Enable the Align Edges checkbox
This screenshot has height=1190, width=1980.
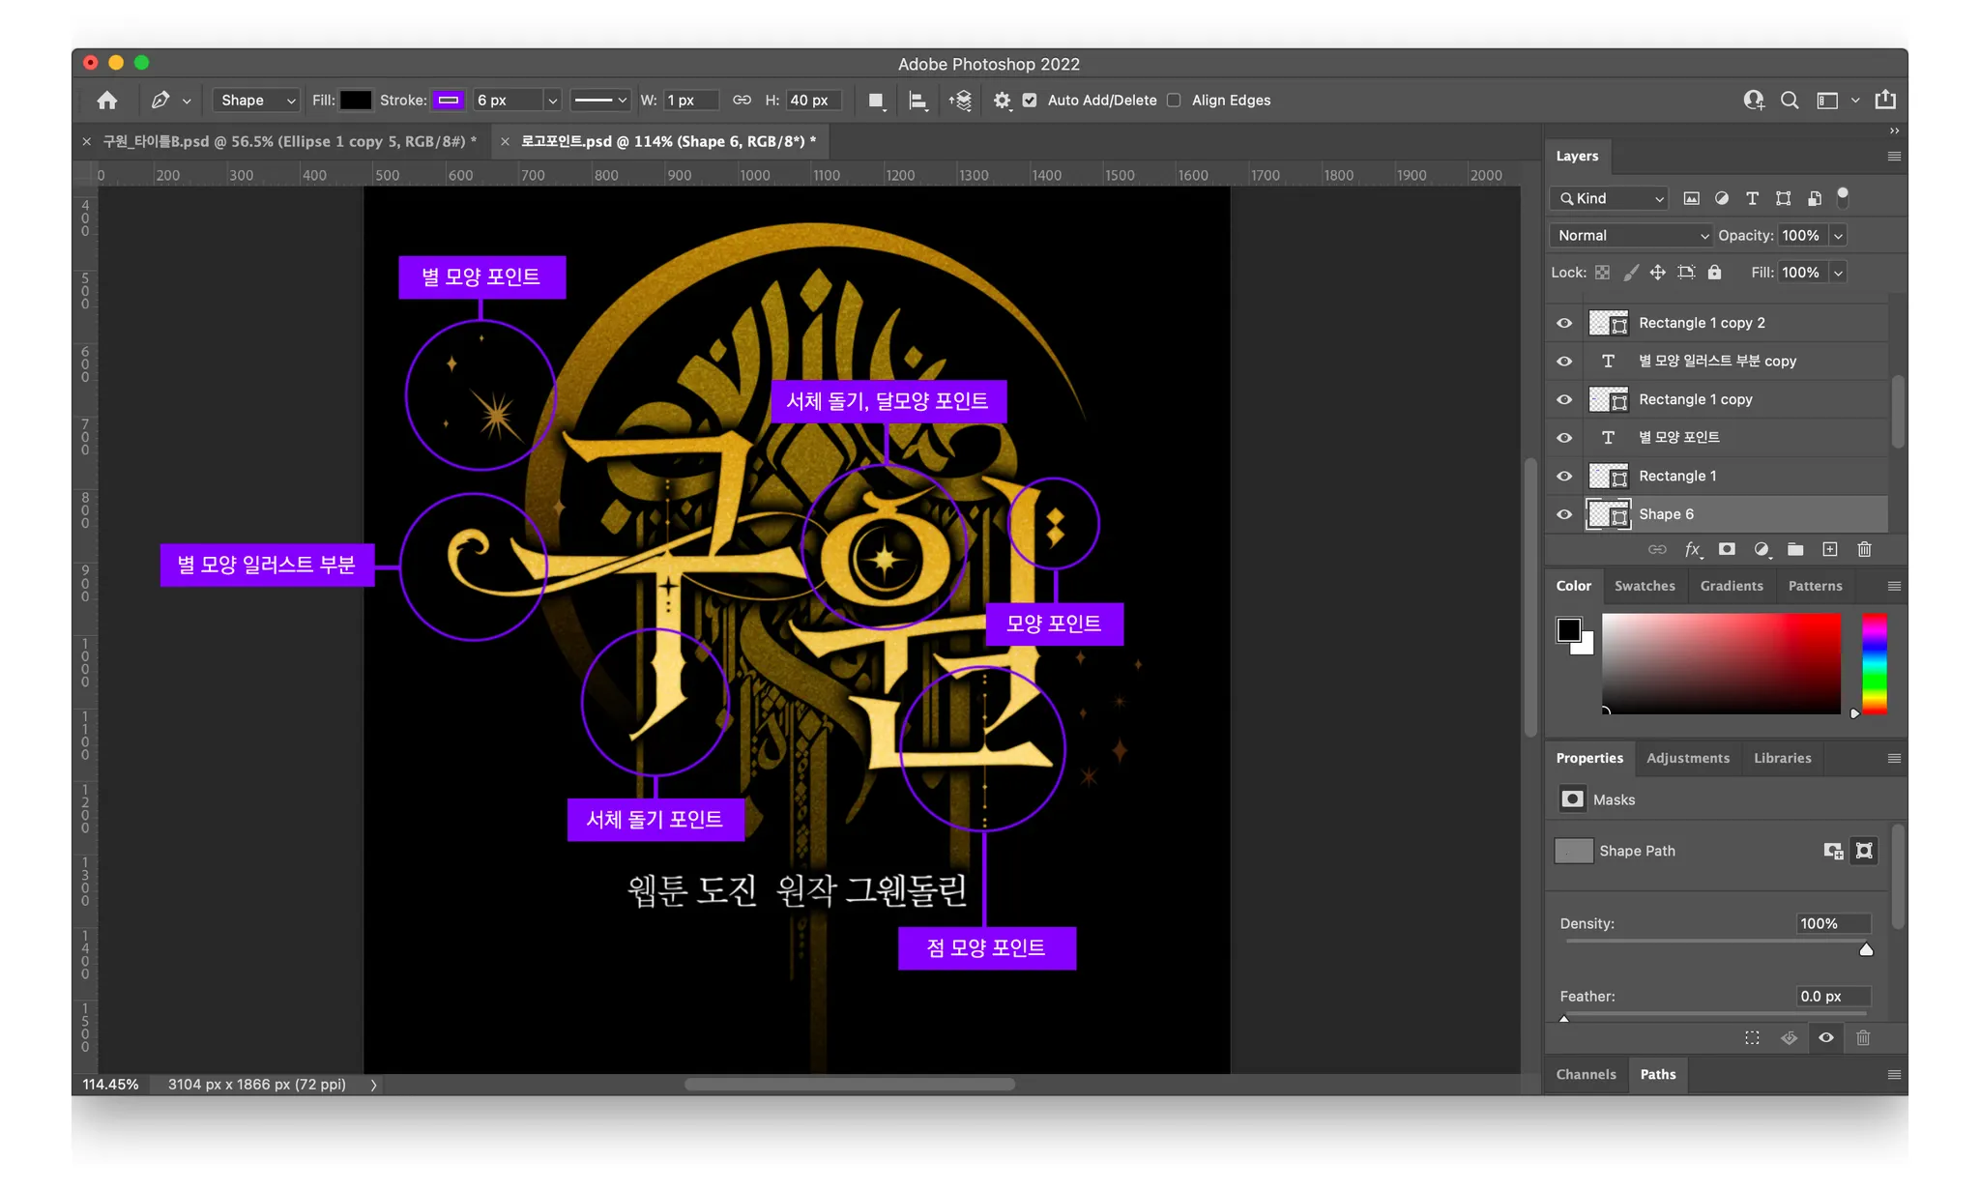(x=1174, y=101)
